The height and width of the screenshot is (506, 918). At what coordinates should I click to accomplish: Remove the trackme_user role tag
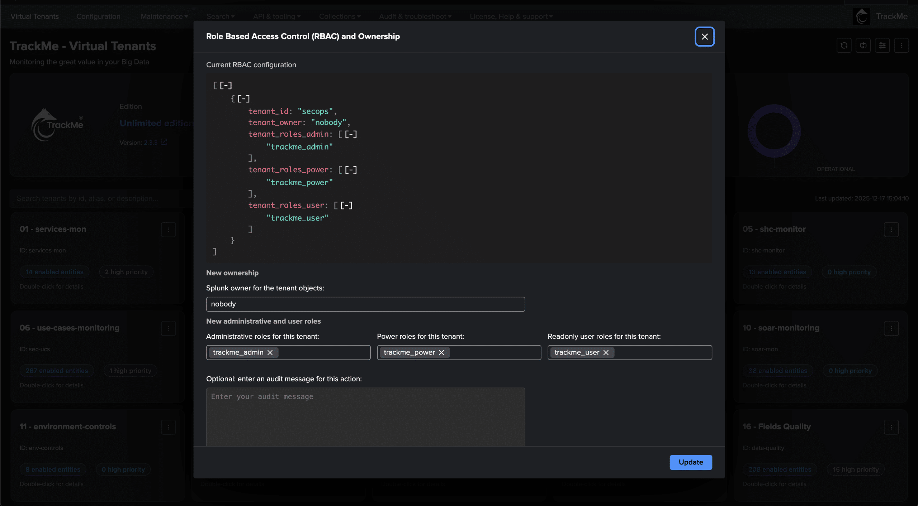pos(606,352)
